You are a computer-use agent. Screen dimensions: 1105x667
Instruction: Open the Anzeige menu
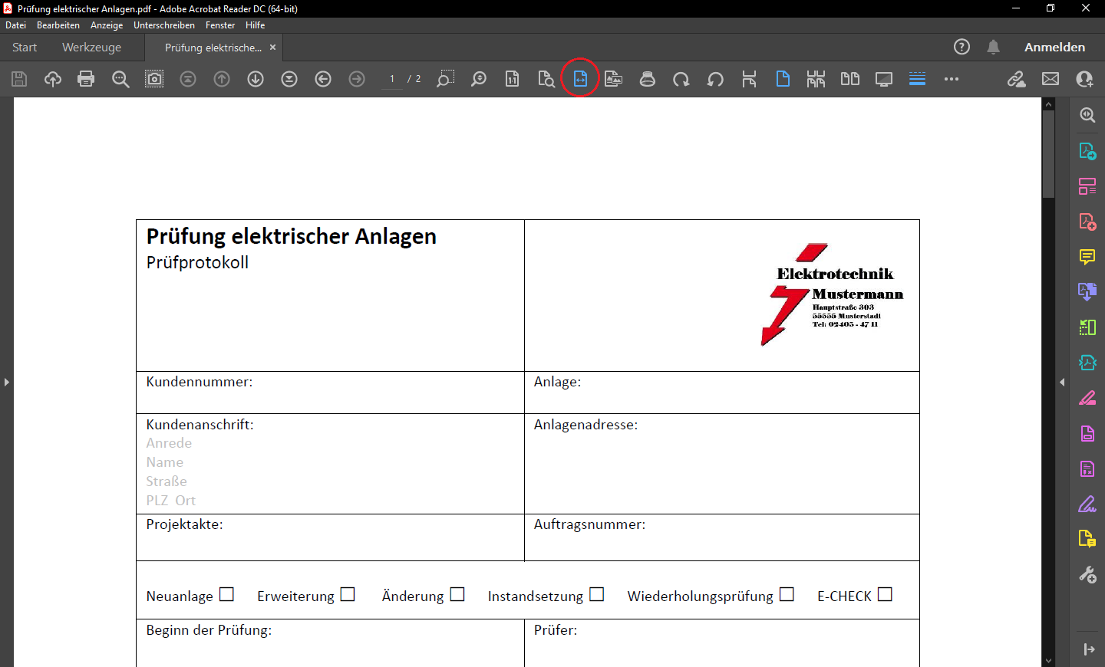point(107,25)
